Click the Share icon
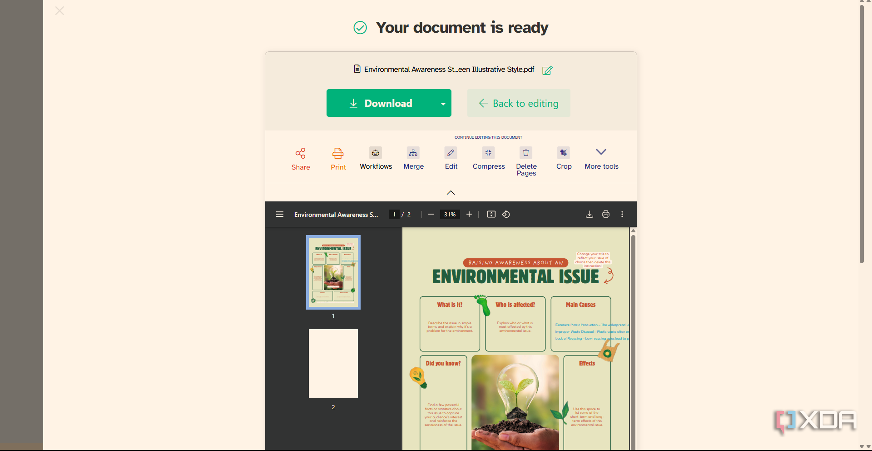872x451 pixels. click(x=301, y=153)
